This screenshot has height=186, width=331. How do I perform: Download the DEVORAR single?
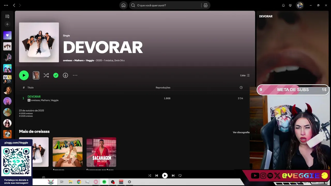point(65,75)
